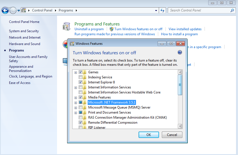Click Control Panel icon in address bar
238x155 pixels.
(x=24, y=10)
